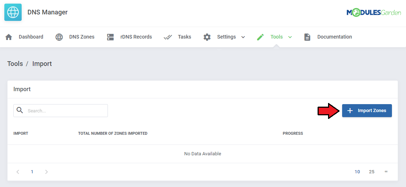This screenshot has height=187, width=406.
Task: Click the Dashboard home icon
Action: [9, 37]
